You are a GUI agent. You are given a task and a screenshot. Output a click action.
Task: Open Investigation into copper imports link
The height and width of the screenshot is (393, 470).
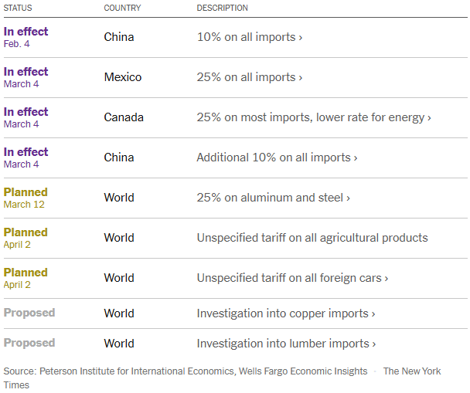pos(285,313)
